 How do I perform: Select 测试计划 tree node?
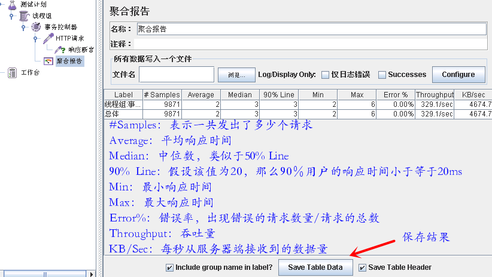(x=34, y=4)
